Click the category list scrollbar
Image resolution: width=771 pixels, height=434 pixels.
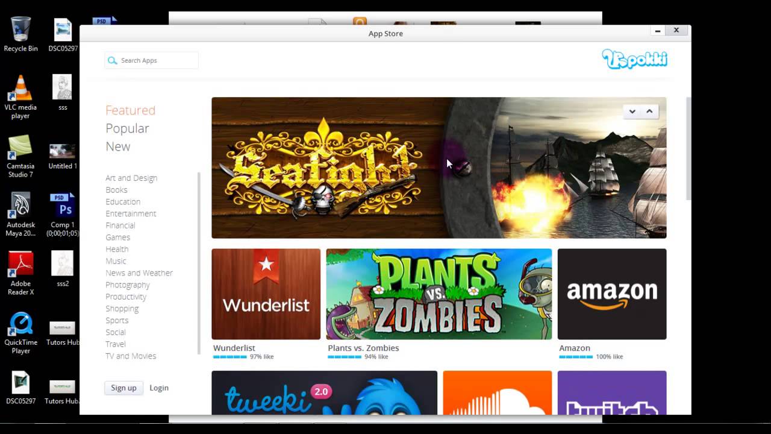pyautogui.click(x=198, y=263)
